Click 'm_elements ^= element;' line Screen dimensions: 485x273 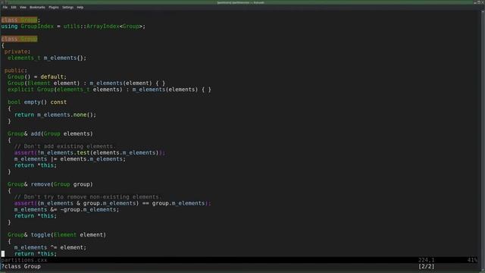point(50,247)
